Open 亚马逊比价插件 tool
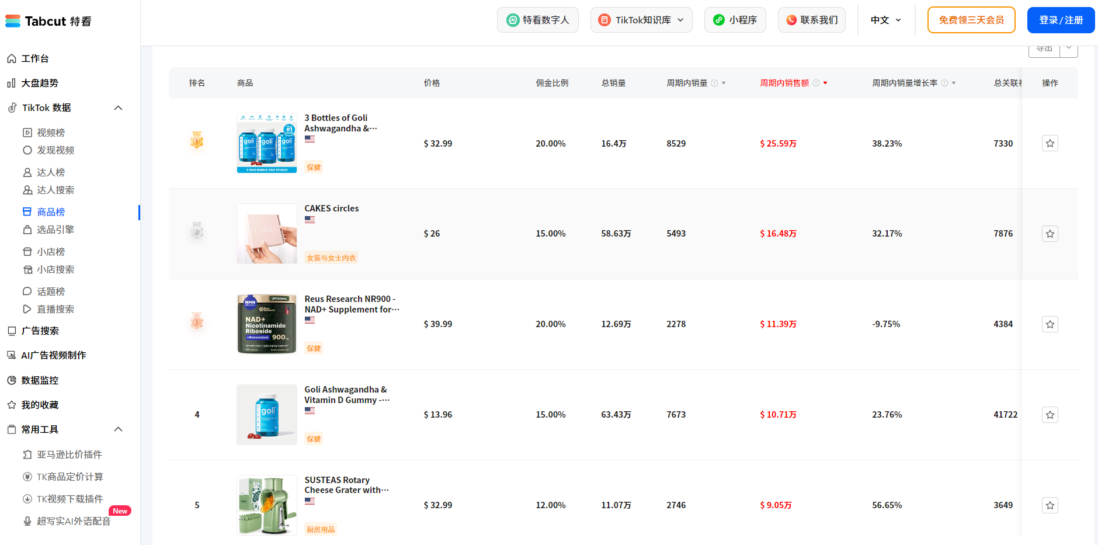 (69, 454)
